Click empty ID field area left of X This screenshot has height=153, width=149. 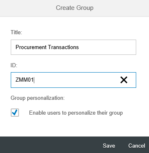(x=77, y=80)
